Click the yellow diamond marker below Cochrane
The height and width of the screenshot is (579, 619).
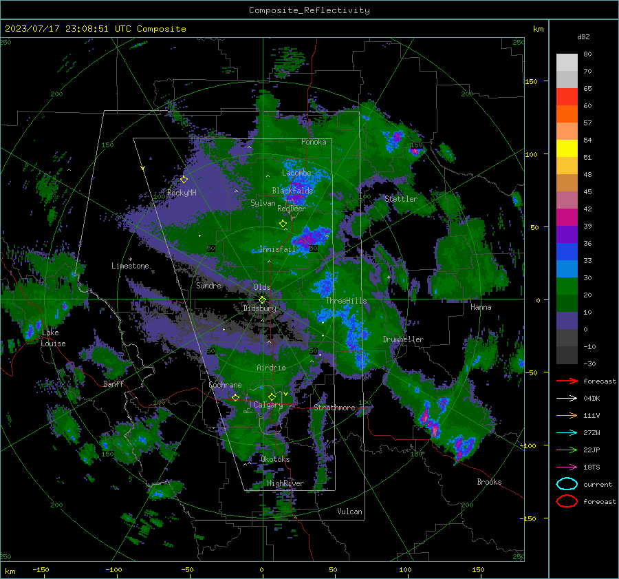click(x=235, y=397)
